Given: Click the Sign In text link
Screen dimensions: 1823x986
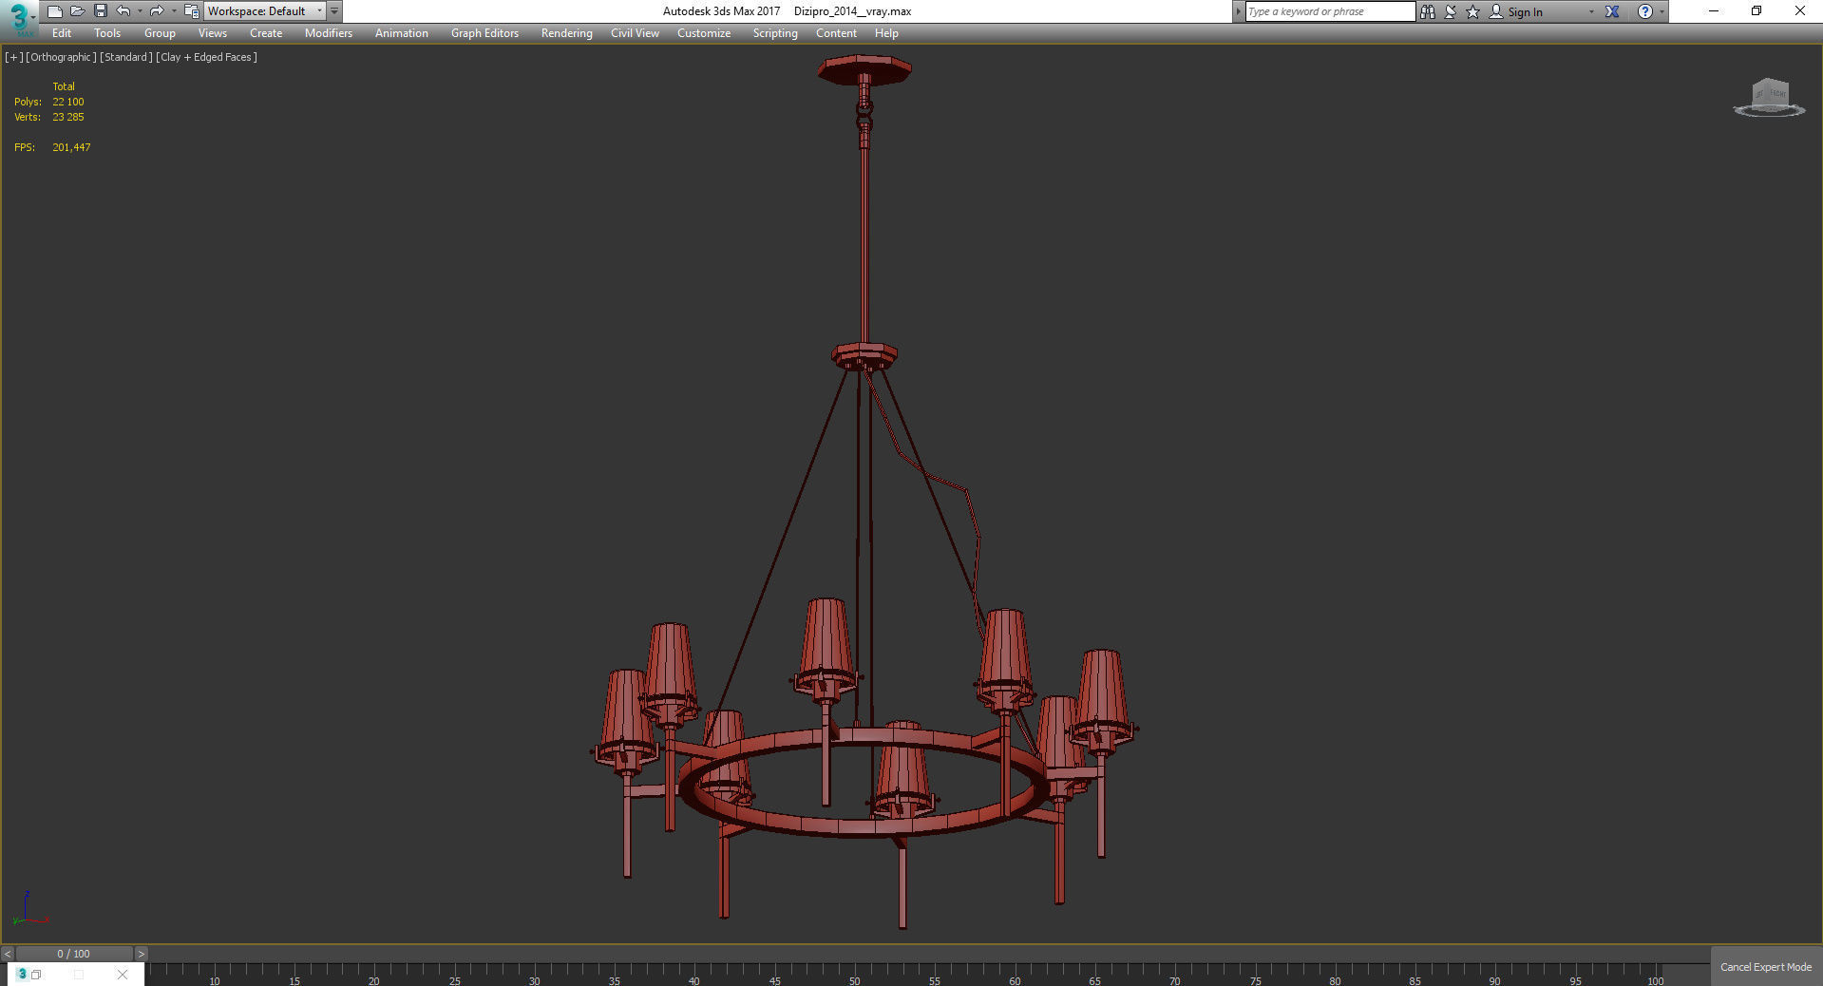Looking at the screenshot, I should tap(1525, 12).
